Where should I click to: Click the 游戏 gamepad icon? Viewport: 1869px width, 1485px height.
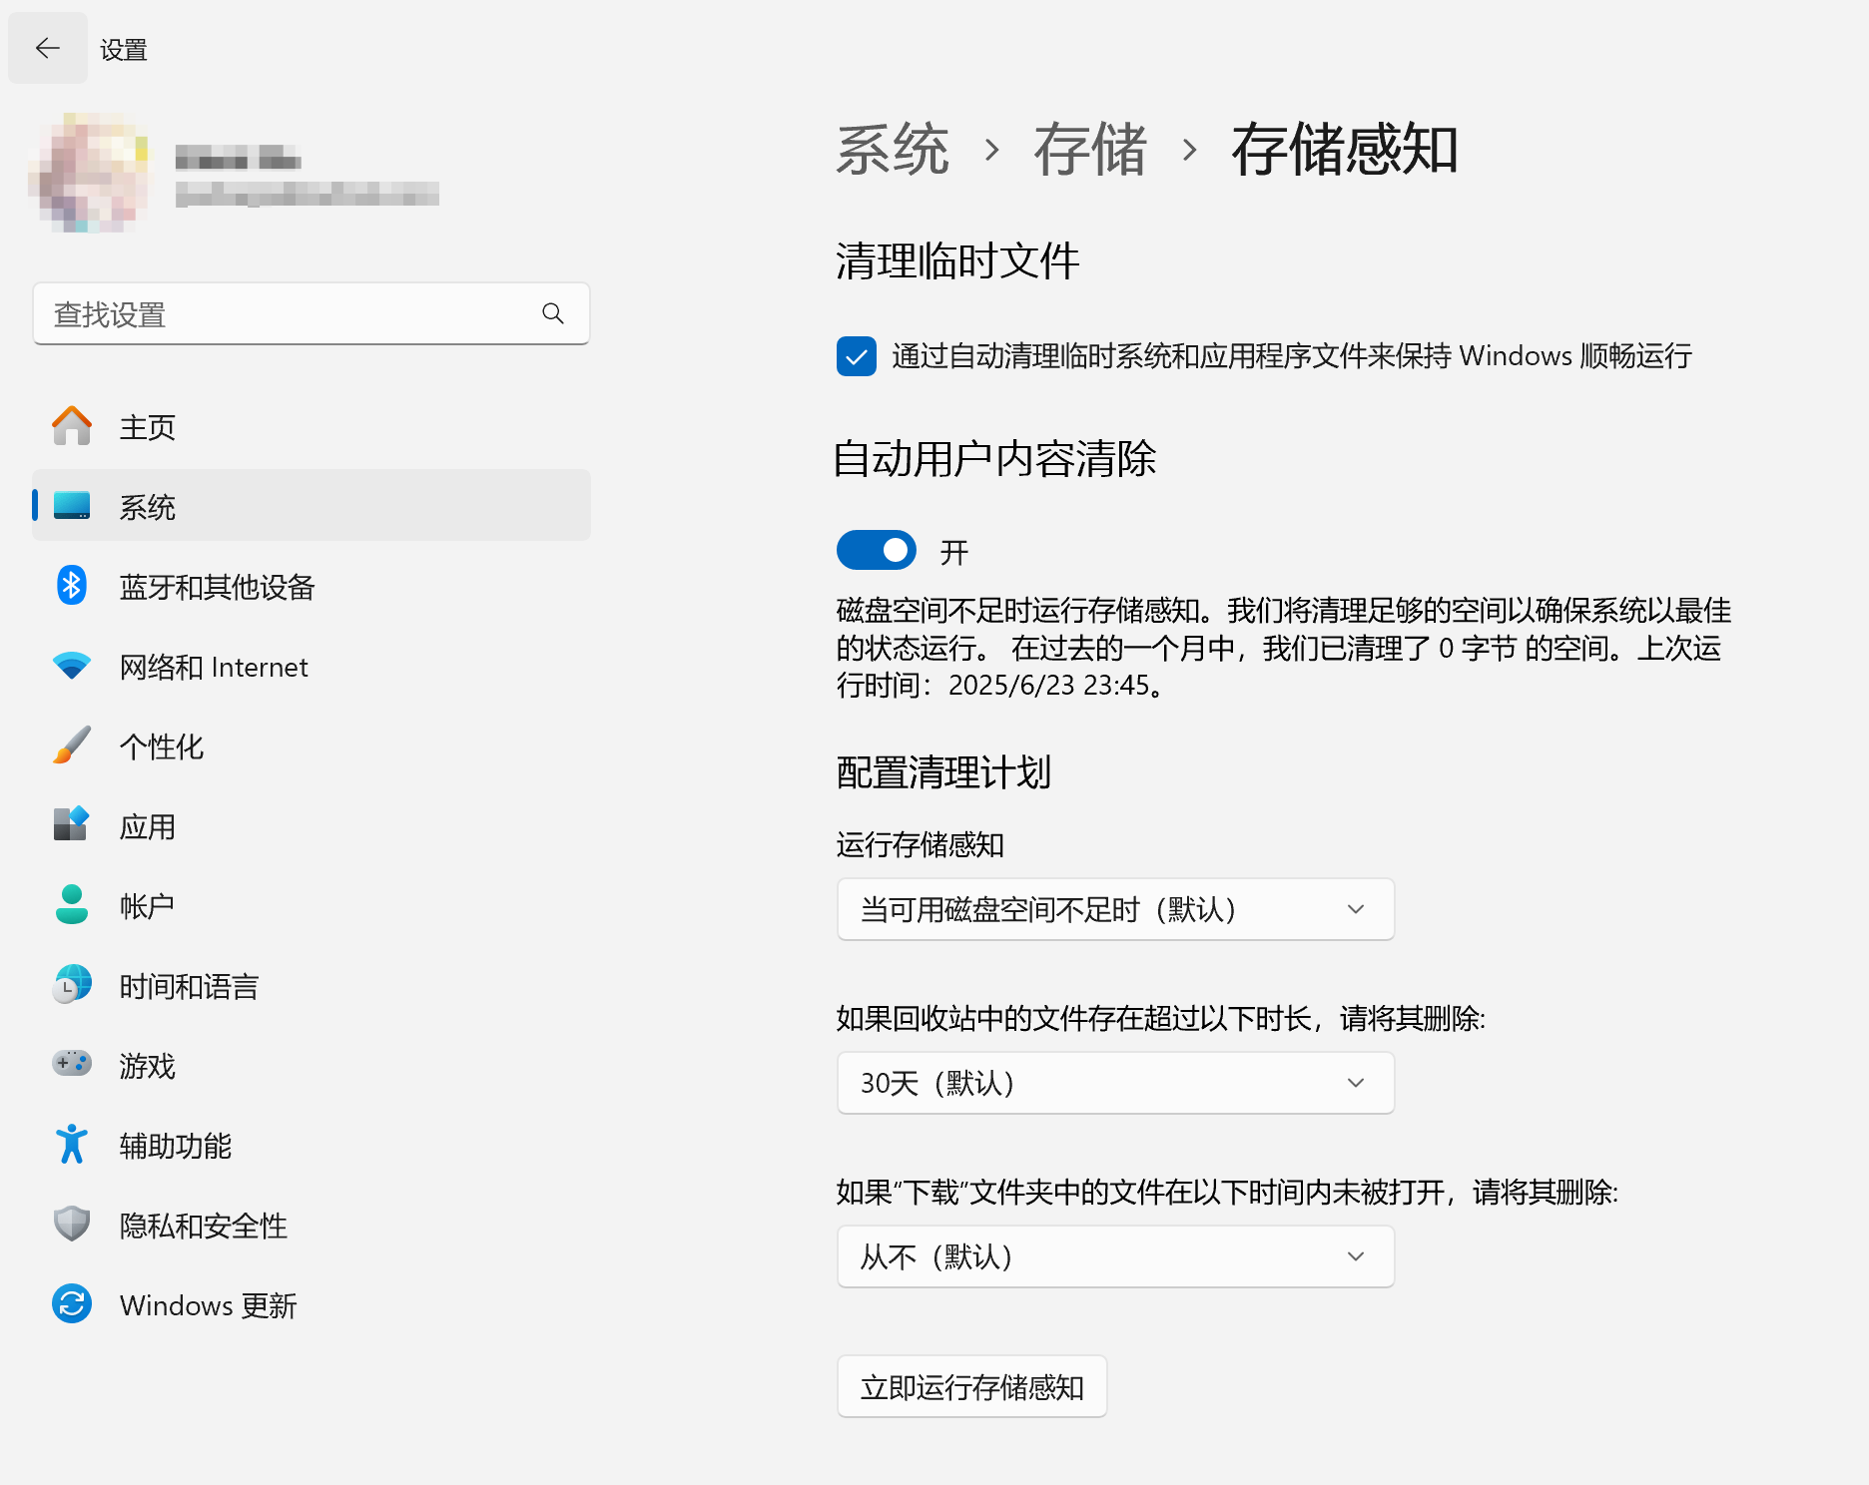coord(72,1064)
